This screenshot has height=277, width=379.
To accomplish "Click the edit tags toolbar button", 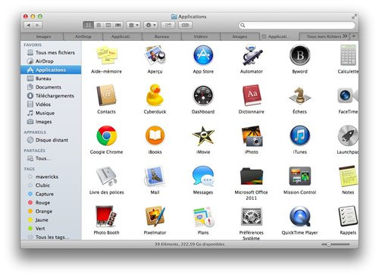I will tap(185, 25).
